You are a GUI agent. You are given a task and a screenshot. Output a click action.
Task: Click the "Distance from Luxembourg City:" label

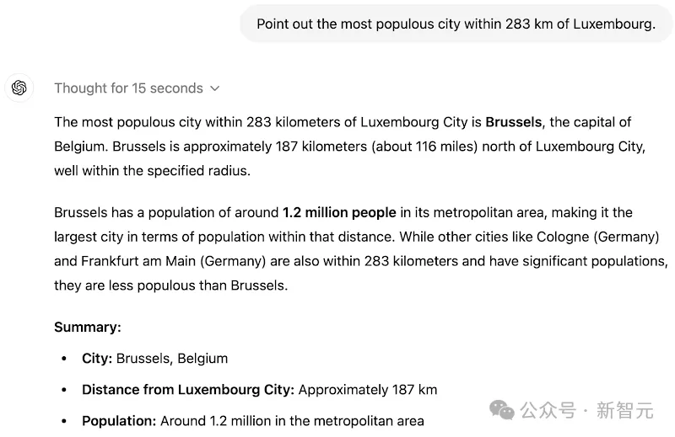pos(188,390)
